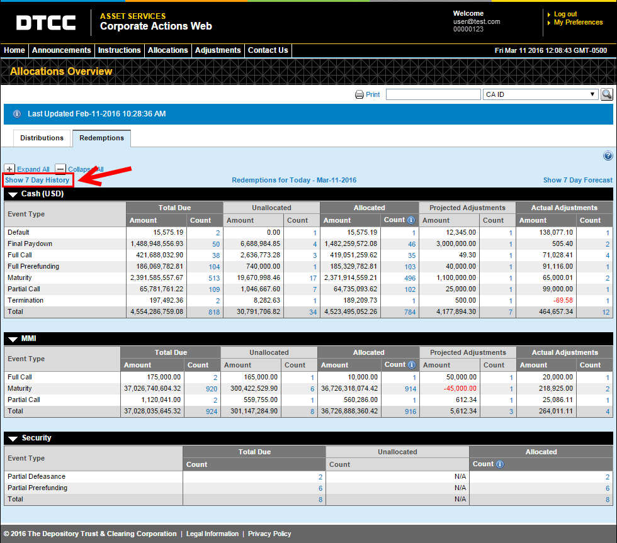This screenshot has width=617, height=543.
Task: Click the search text input field
Action: [x=433, y=94]
